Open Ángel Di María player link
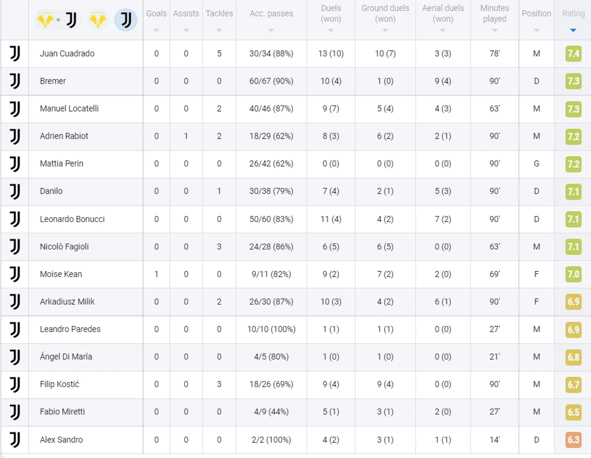This screenshot has width=591, height=458. 66,356
